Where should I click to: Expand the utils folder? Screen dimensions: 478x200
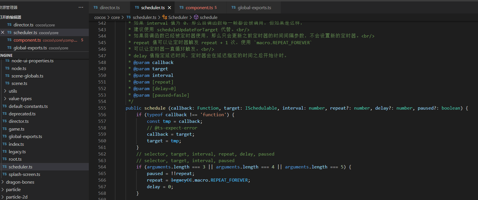(x=5, y=91)
